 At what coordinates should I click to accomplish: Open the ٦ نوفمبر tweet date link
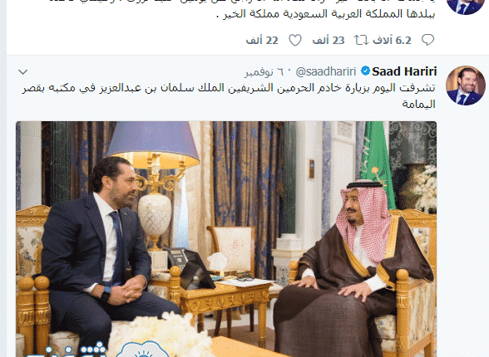[x=264, y=72]
